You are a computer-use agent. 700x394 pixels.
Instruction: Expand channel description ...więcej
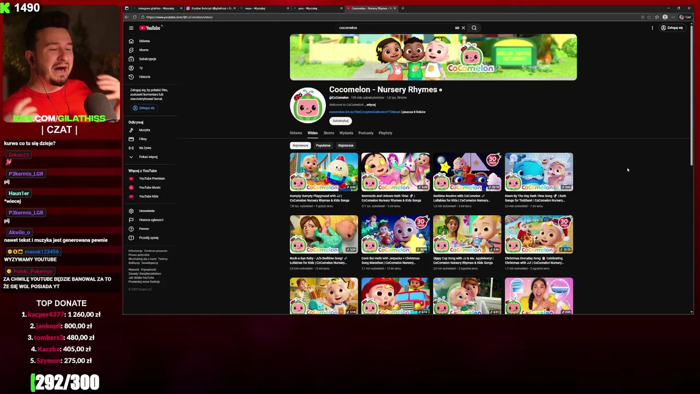(x=371, y=105)
